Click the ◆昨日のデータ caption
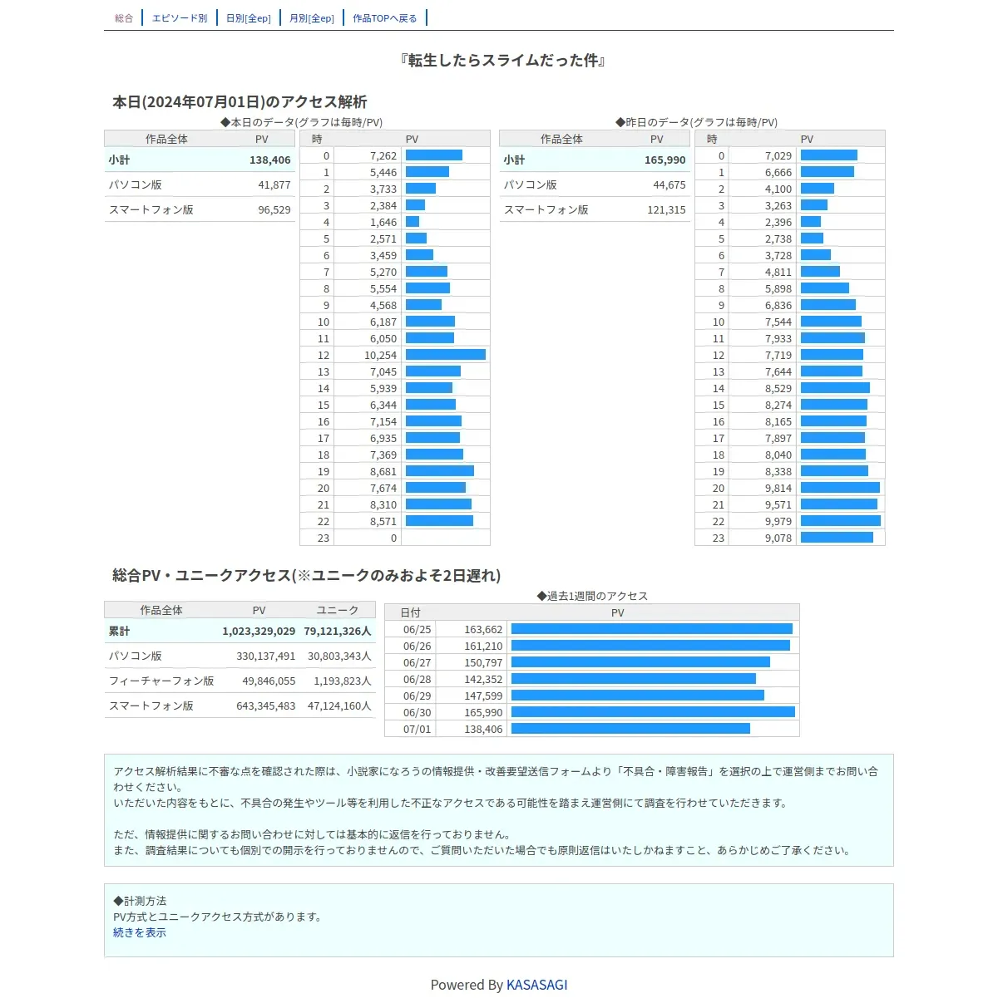Screen dimensions: 998x998 [696, 122]
